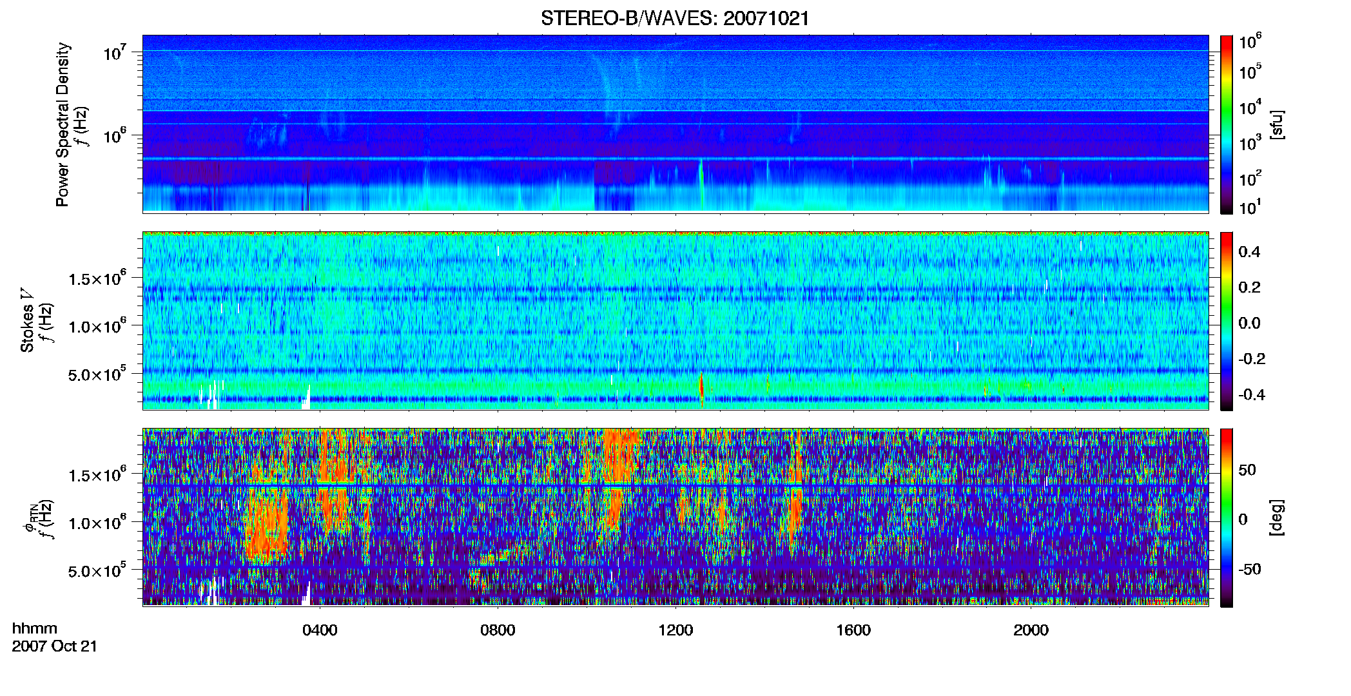The image size is (1351, 696).
Task: Click the 0.4 label on Stokes color bar
Action: click(x=1249, y=252)
